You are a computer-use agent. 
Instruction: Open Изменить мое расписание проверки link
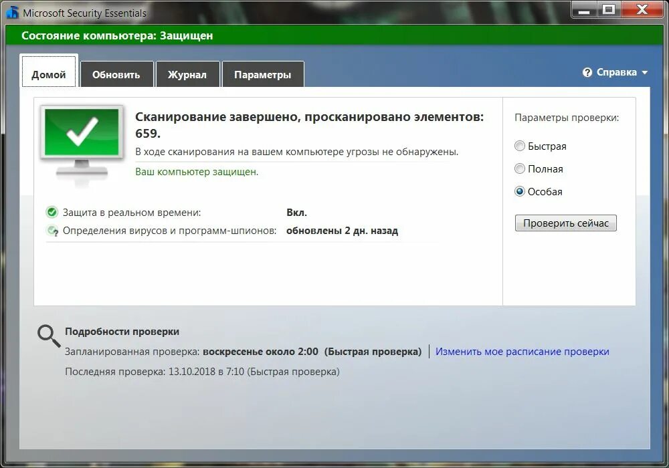pyautogui.click(x=522, y=352)
